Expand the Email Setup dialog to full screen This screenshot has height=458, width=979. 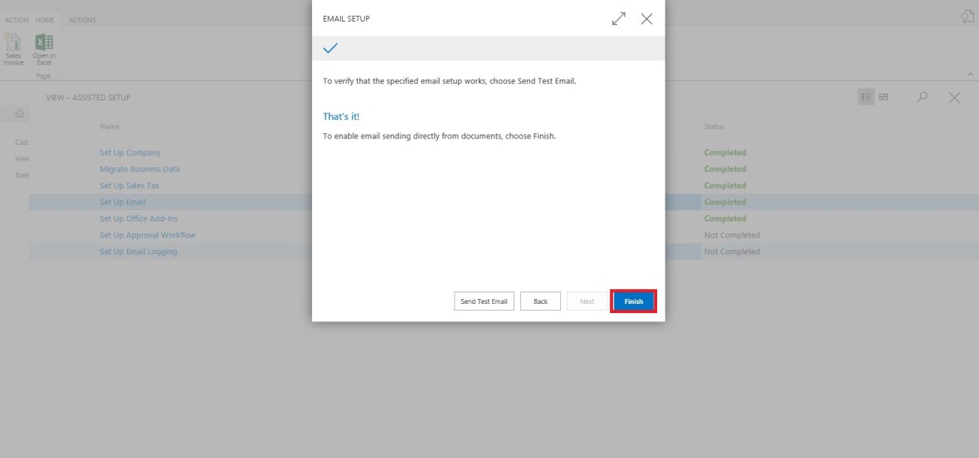click(x=619, y=19)
